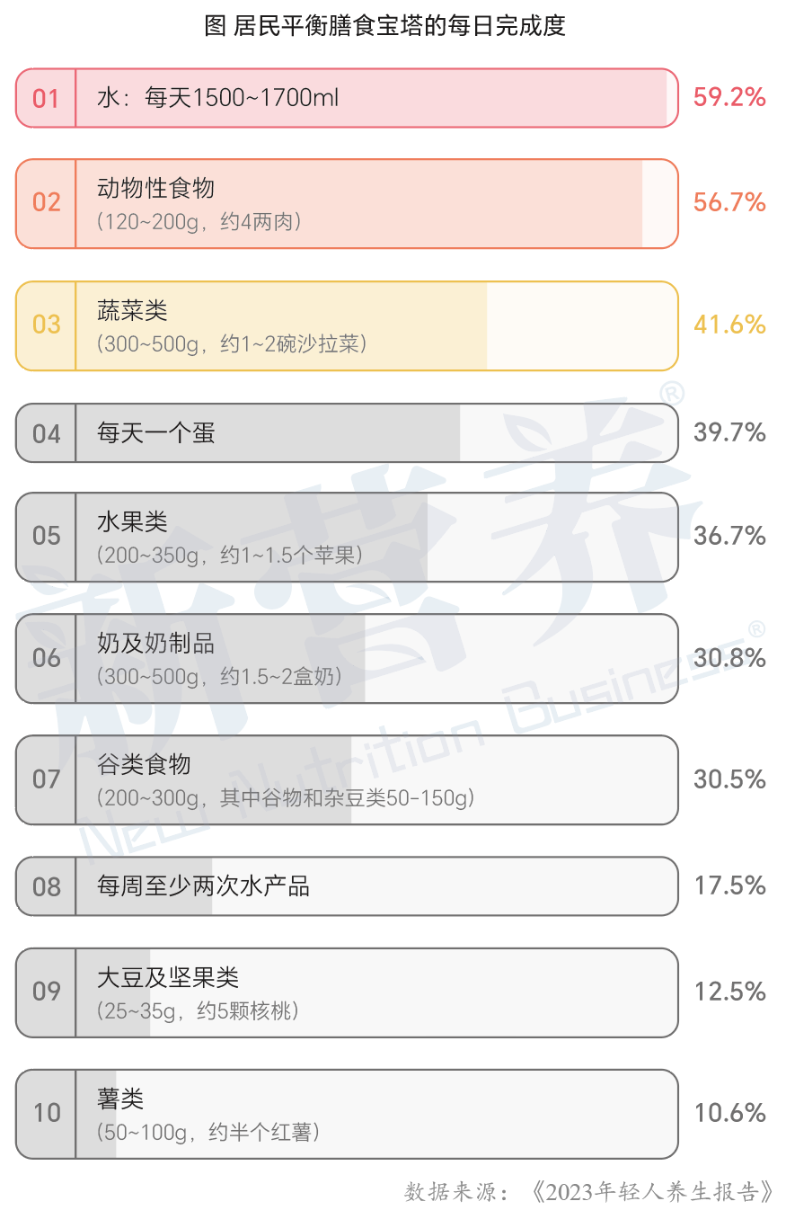This screenshot has width=786, height=1219.
Task: Click the 10.6% percentage label
Action: pos(729,1113)
